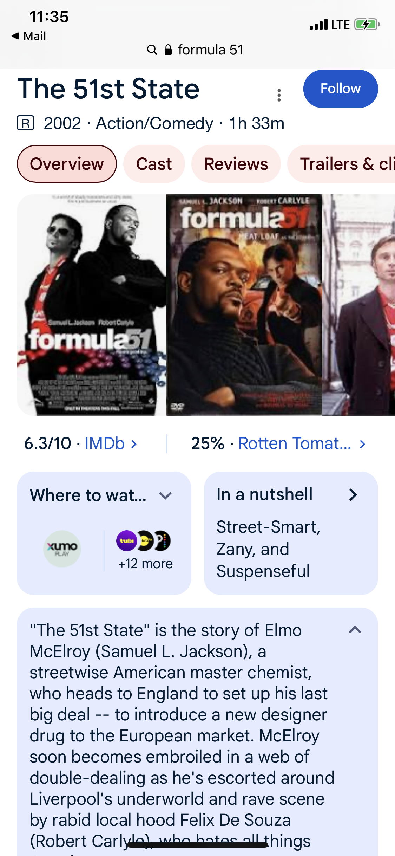The image size is (395, 856).
Task: Tap the search magnifier icon in address bar
Action: (x=152, y=50)
